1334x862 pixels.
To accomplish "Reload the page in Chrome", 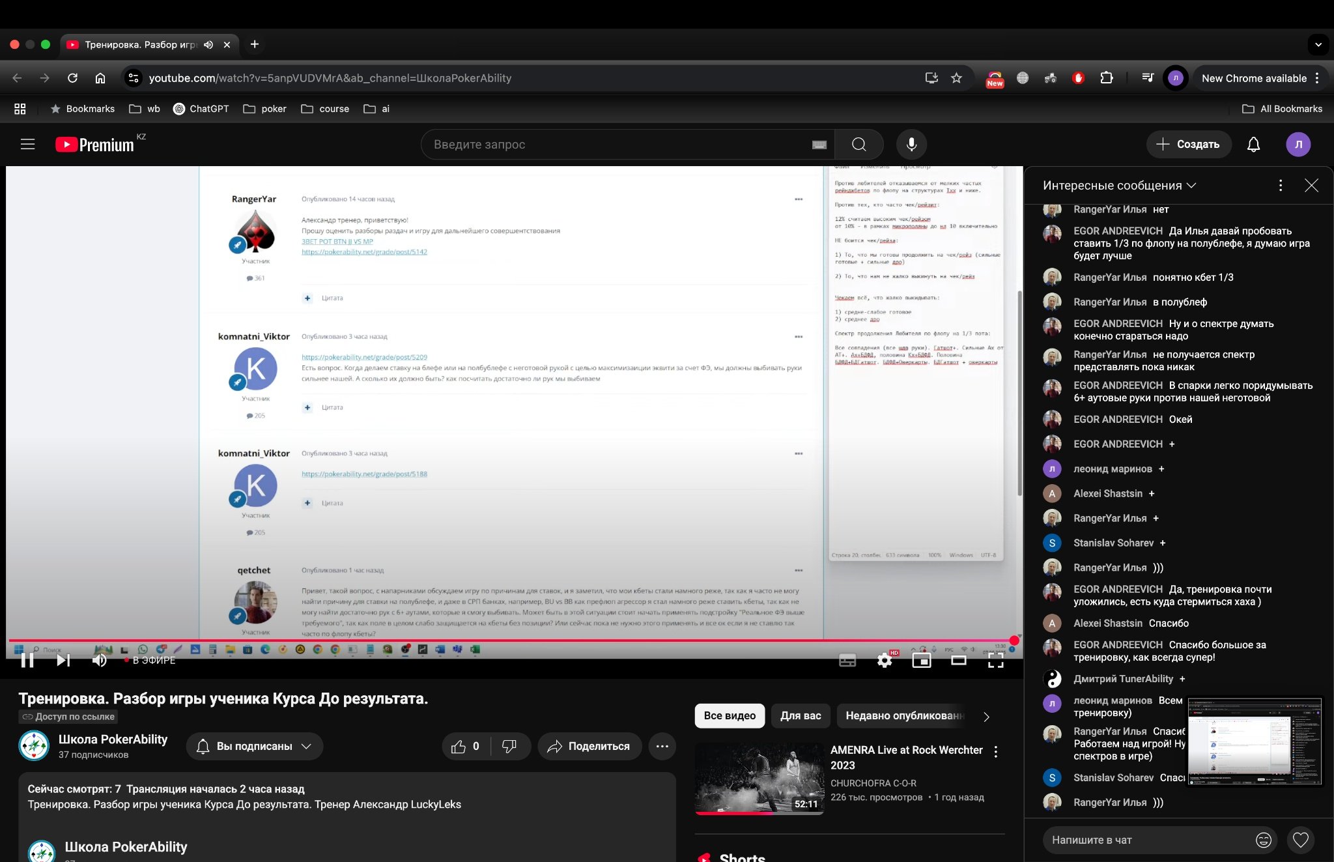I will click(72, 78).
